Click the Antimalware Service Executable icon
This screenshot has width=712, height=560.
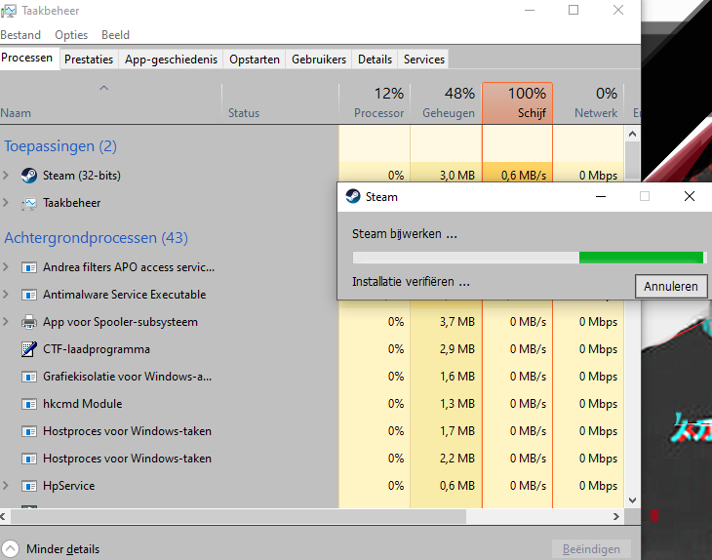coord(29,295)
